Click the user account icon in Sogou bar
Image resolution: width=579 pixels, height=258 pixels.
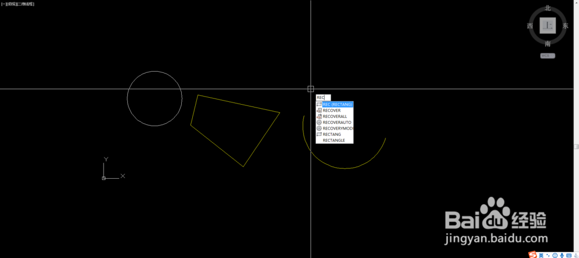tap(576, 256)
